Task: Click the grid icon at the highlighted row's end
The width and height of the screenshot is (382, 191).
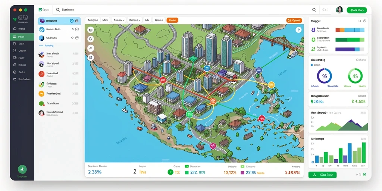Action: [77, 21]
